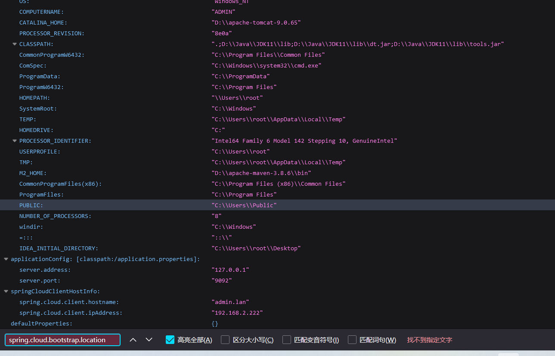Collapse the CLASSPATH row triangle
Screen dimensions: 555x356
click(15, 44)
